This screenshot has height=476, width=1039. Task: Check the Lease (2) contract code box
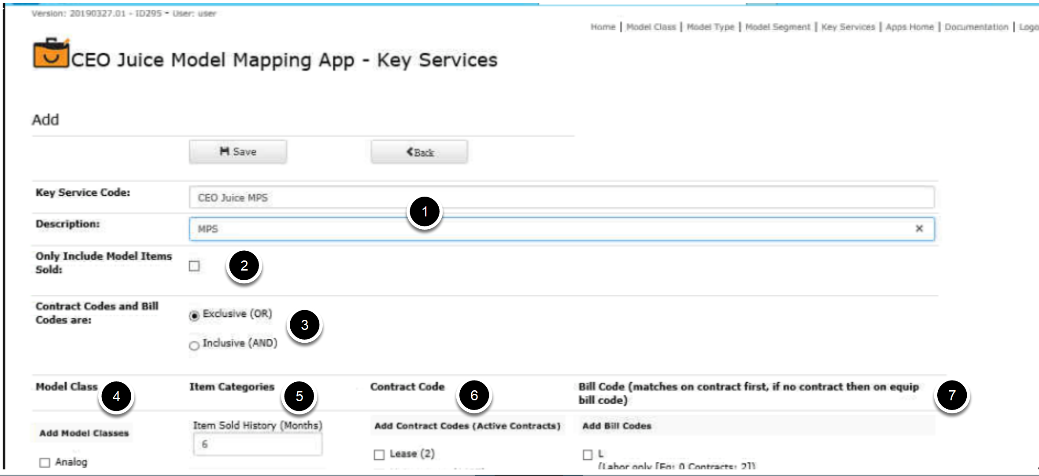click(x=379, y=454)
